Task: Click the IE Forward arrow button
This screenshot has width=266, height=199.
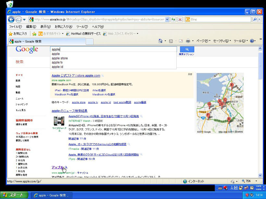Action: pyautogui.click(x=18, y=20)
